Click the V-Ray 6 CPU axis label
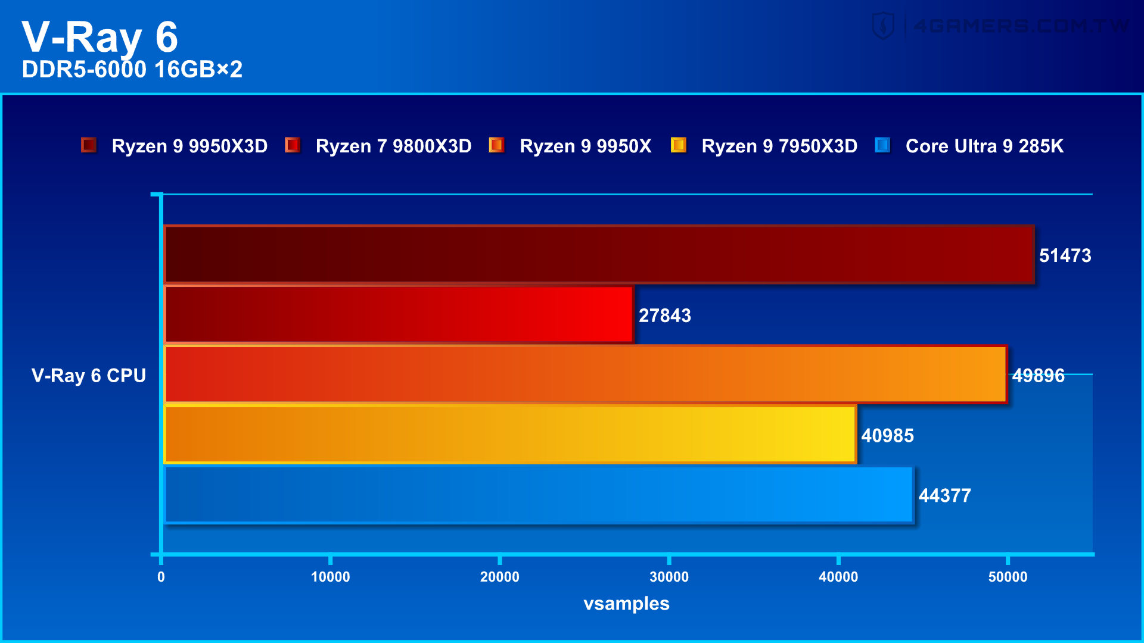Image resolution: width=1144 pixels, height=643 pixels. 89,376
